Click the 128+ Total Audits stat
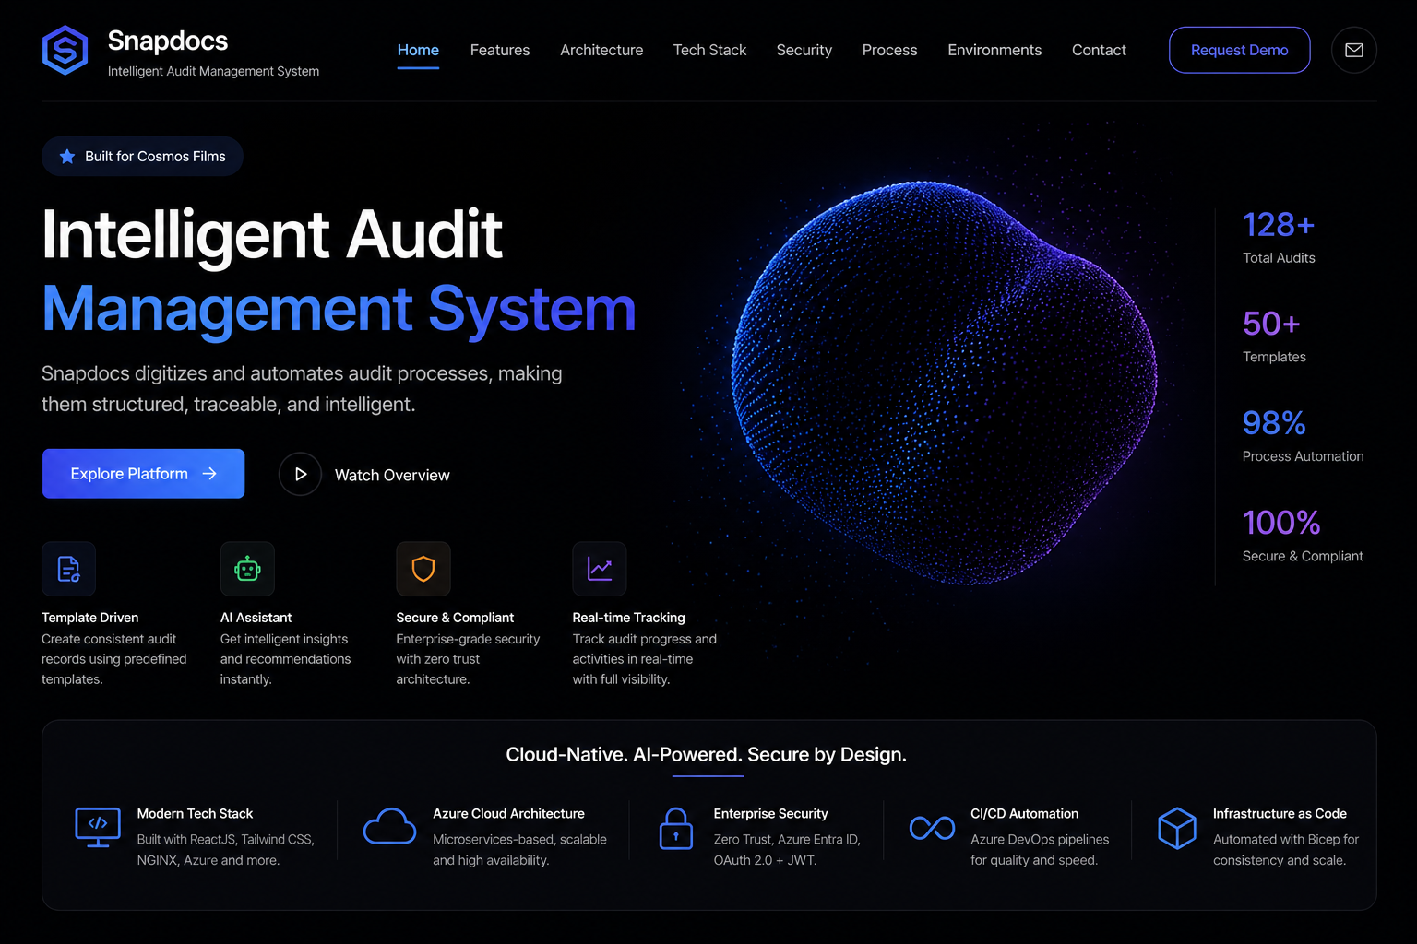Viewport: 1417px width, 944px height. tap(1279, 237)
